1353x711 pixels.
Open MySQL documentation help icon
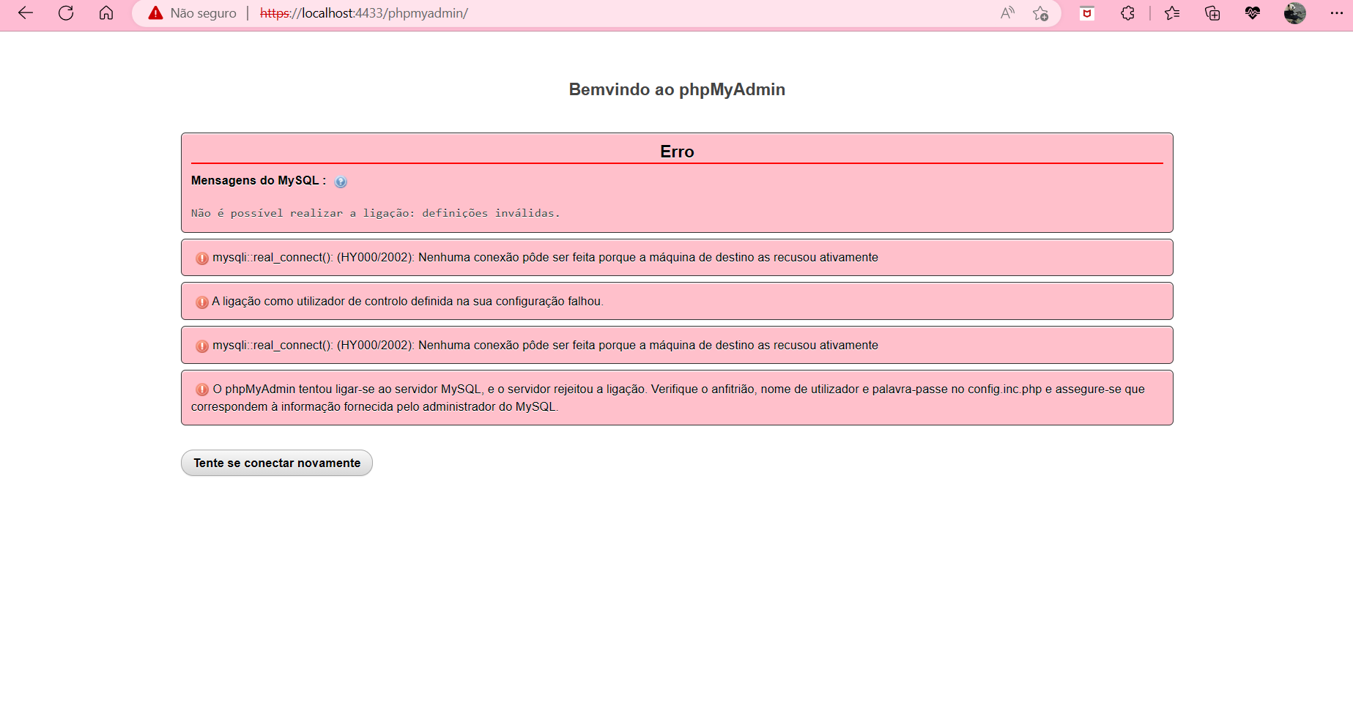(341, 182)
